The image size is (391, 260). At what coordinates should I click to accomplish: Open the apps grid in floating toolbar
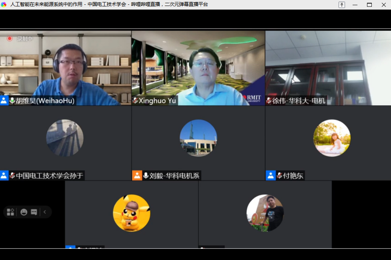click(x=10, y=212)
